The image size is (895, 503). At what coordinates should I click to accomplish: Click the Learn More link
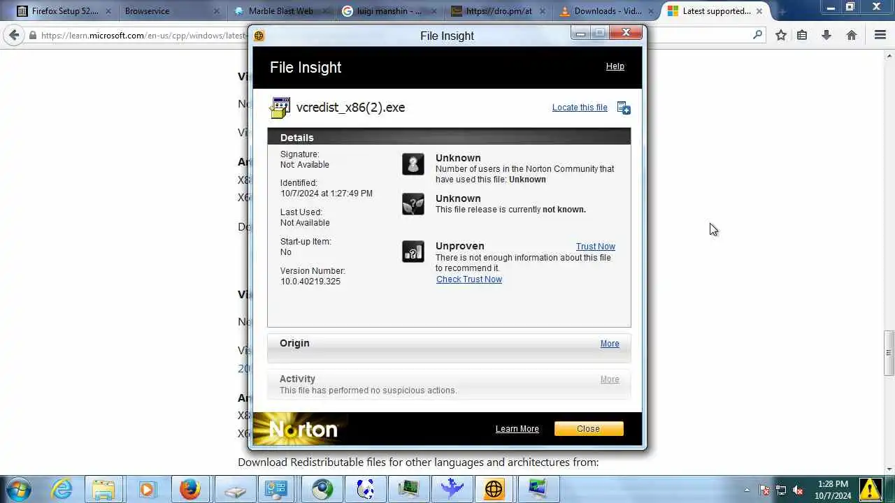pos(517,429)
